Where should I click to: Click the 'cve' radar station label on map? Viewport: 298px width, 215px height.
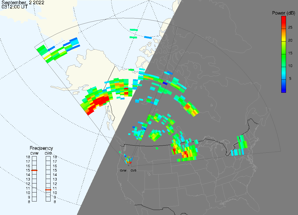click(133, 170)
